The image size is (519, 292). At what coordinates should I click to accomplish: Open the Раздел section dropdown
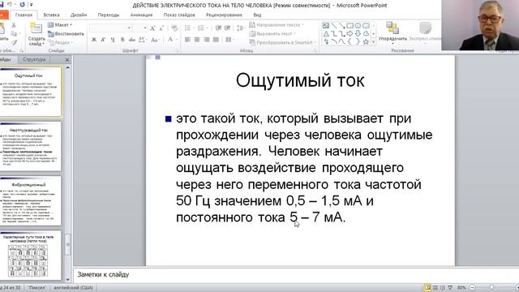tap(60, 43)
